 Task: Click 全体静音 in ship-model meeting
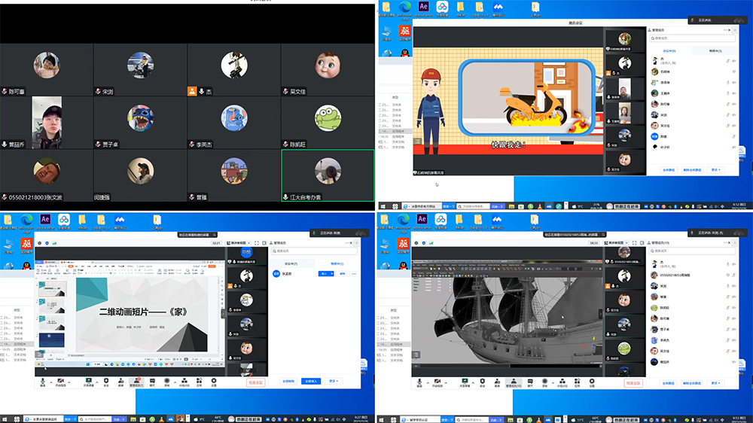click(x=668, y=383)
